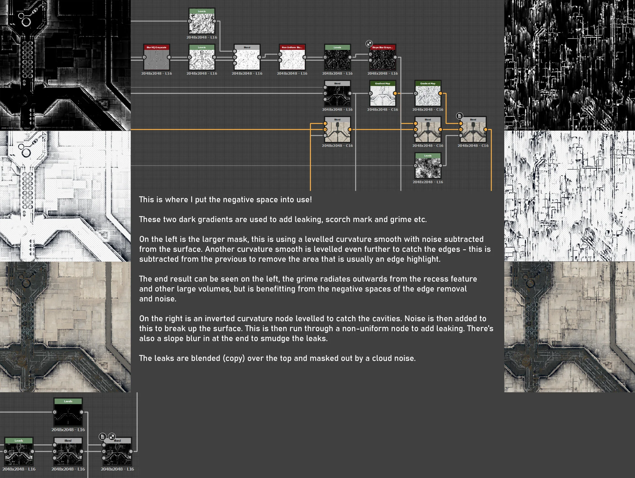Select the standalone Levels node in the bottom-left graph
This screenshot has width=635, height=478.
click(68, 412)
